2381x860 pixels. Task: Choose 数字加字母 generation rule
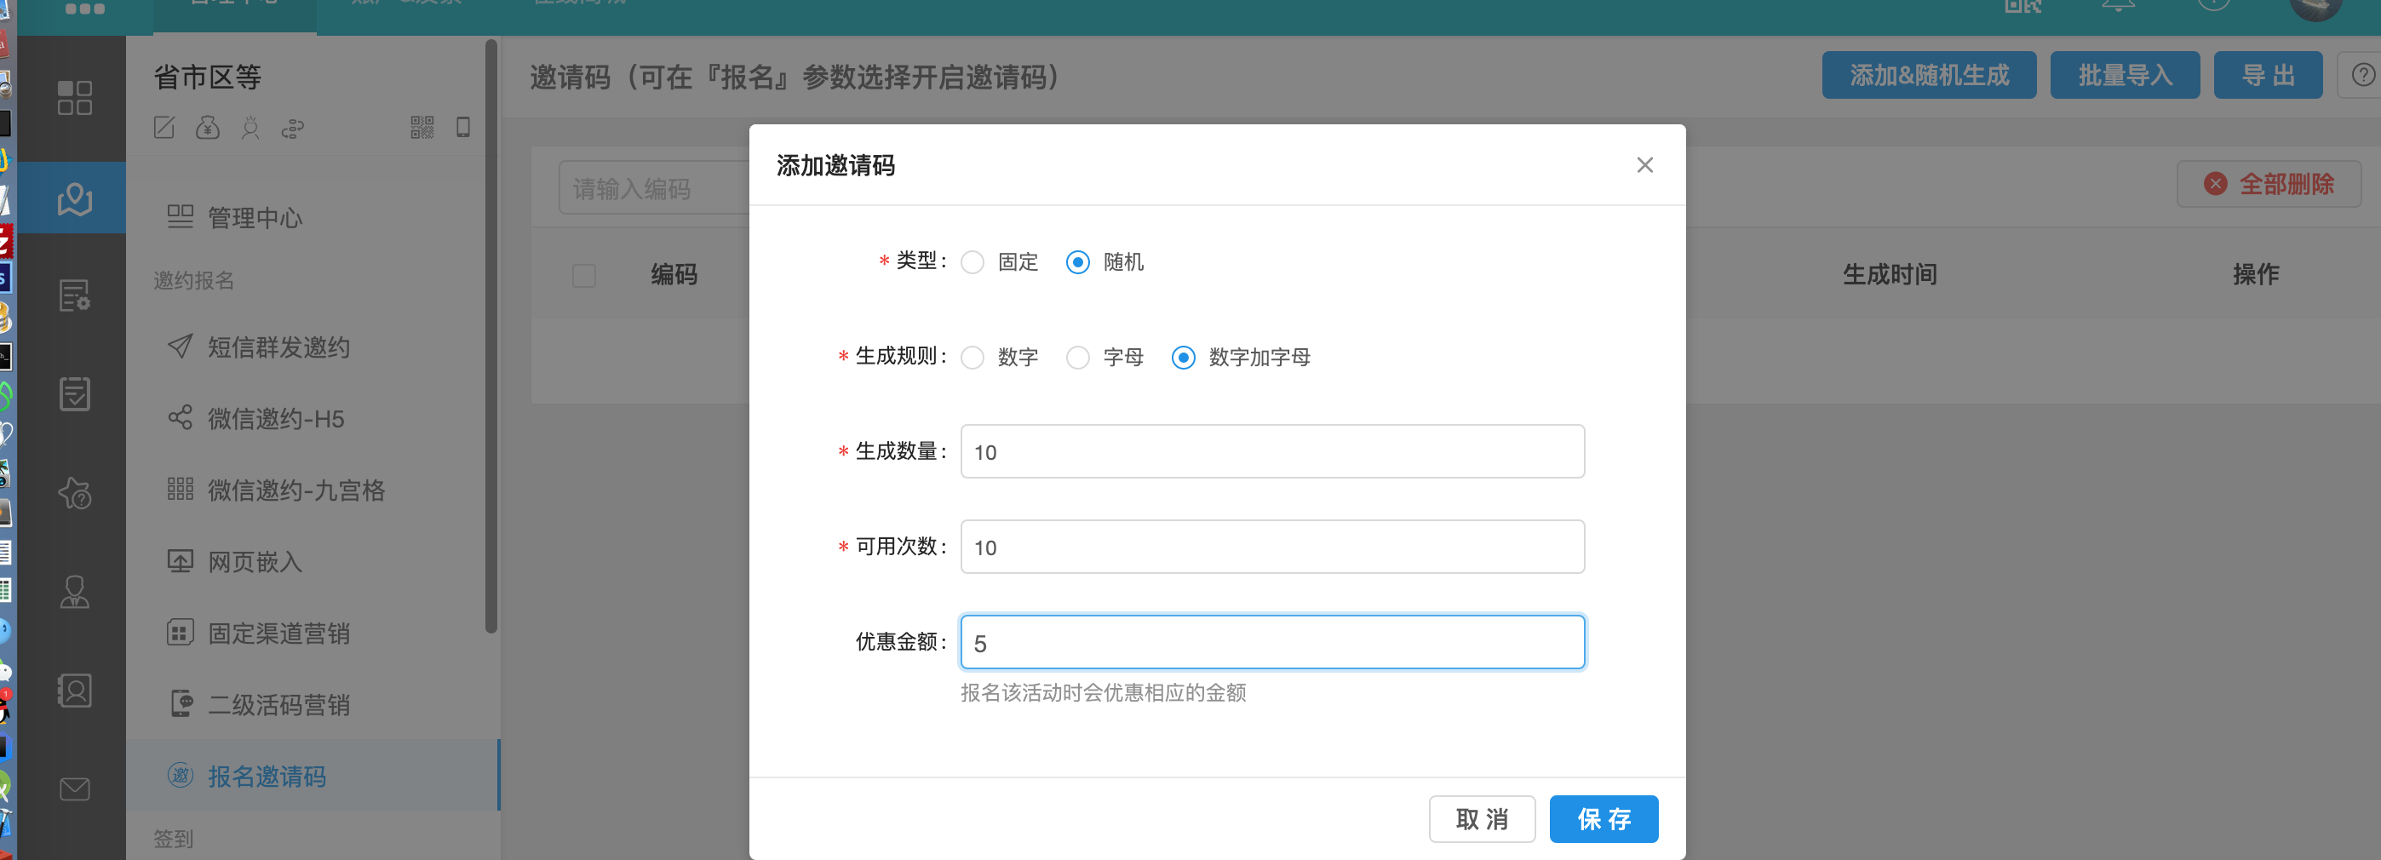click(1183, 358)
